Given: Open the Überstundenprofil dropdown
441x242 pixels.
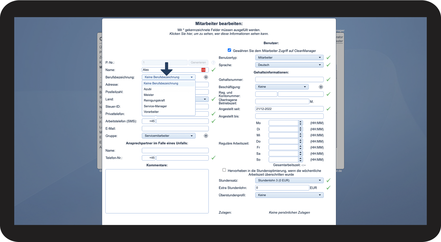Looking at the screenshot, I should pos(289,195).
